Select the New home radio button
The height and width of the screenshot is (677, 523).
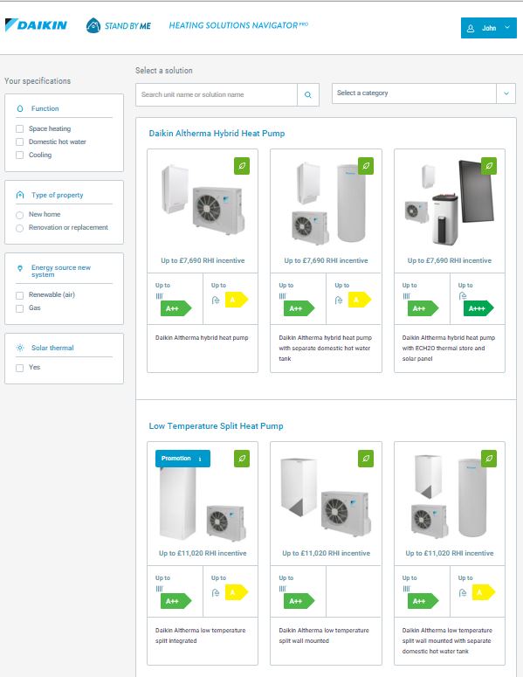tap(19, 215)
